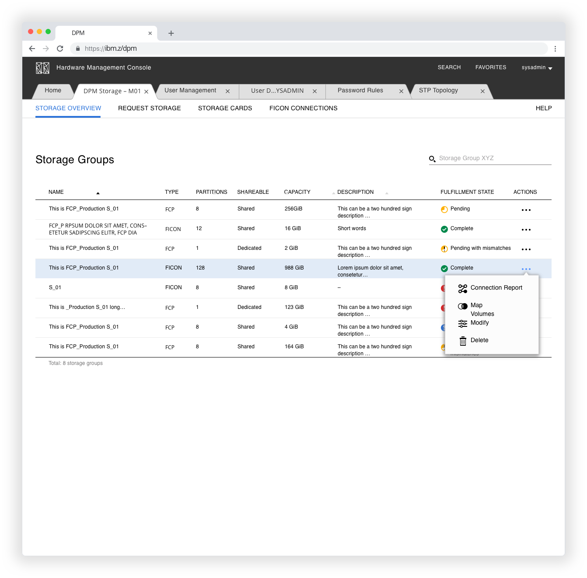587x578 pixels.
Task: Click FAVORITES in the header
Action: coord(490,67)
